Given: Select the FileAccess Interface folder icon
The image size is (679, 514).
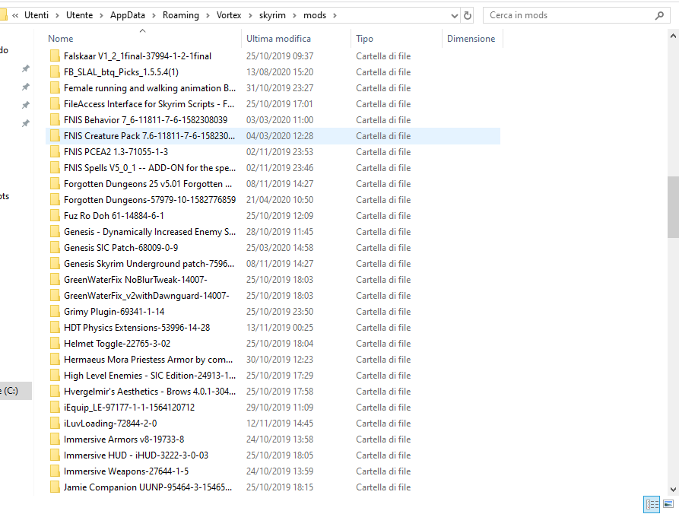Looking at the screenshot, I should (x=55, y=104).
